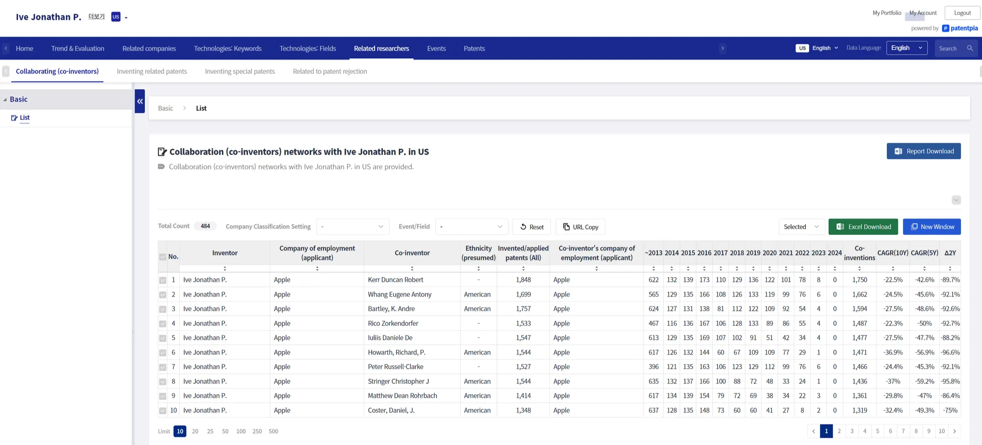
Task: Click the Report Download button
Action: click(924, 151)
